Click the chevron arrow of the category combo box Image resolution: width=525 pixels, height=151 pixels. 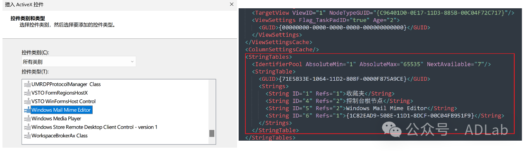[132, 62]
